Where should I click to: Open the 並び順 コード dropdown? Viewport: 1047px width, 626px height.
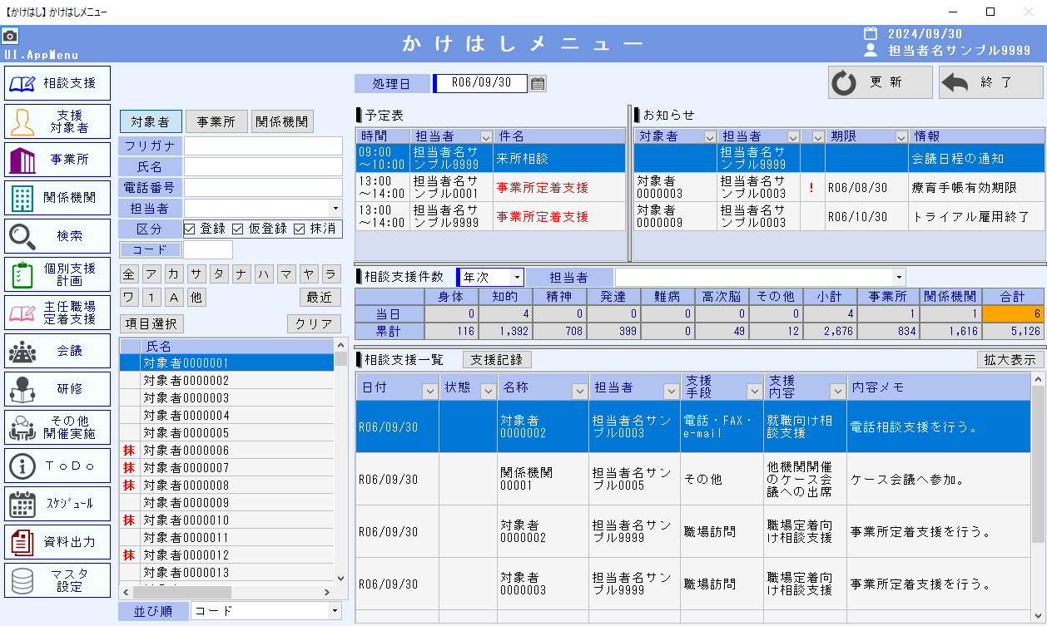click(x=335, y=611)
